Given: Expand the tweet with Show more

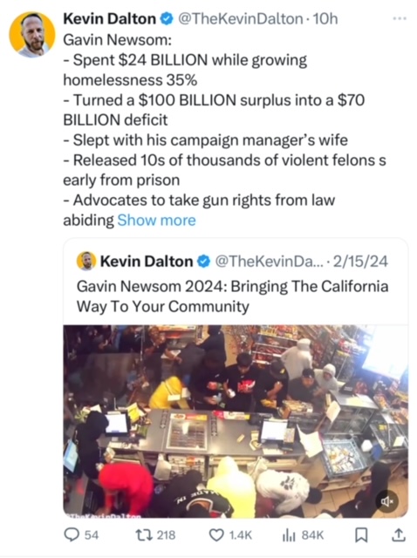Looking at the screenshot, I should (157, 221).
